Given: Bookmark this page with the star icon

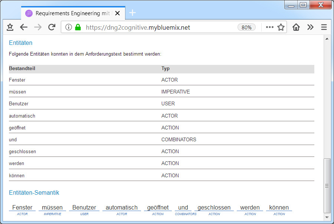Looking at the screenshot, I should (281, 27).
